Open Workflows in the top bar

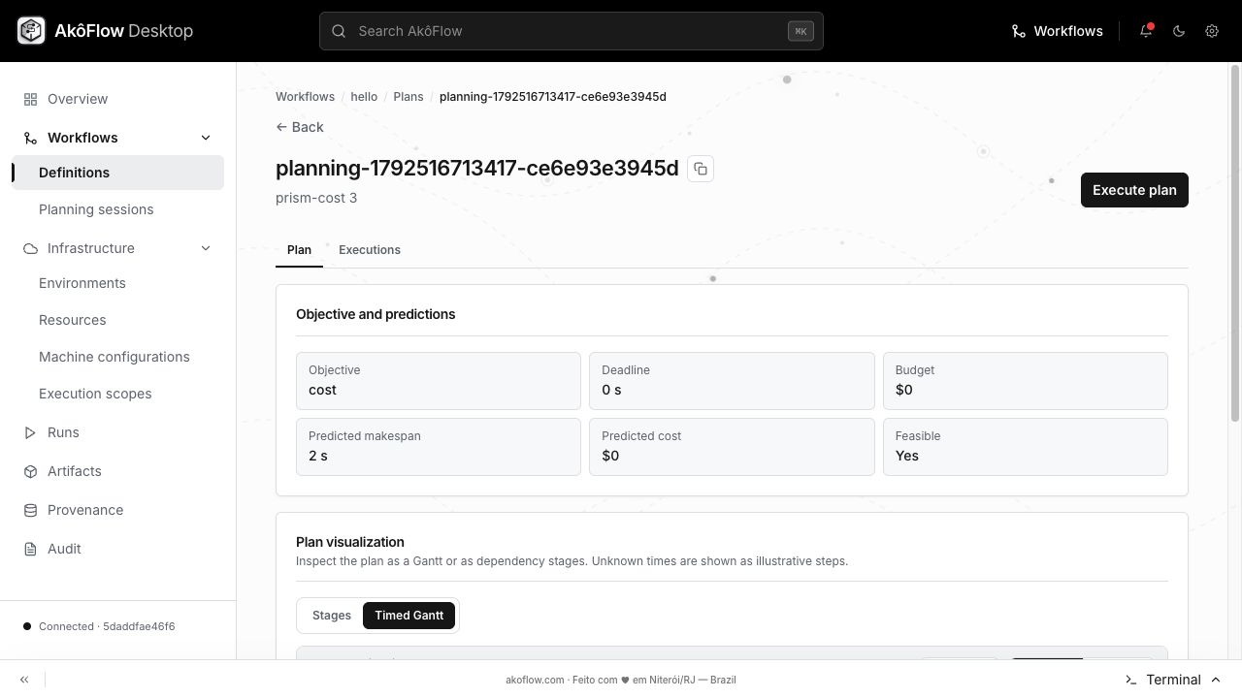pos(1057,31)
